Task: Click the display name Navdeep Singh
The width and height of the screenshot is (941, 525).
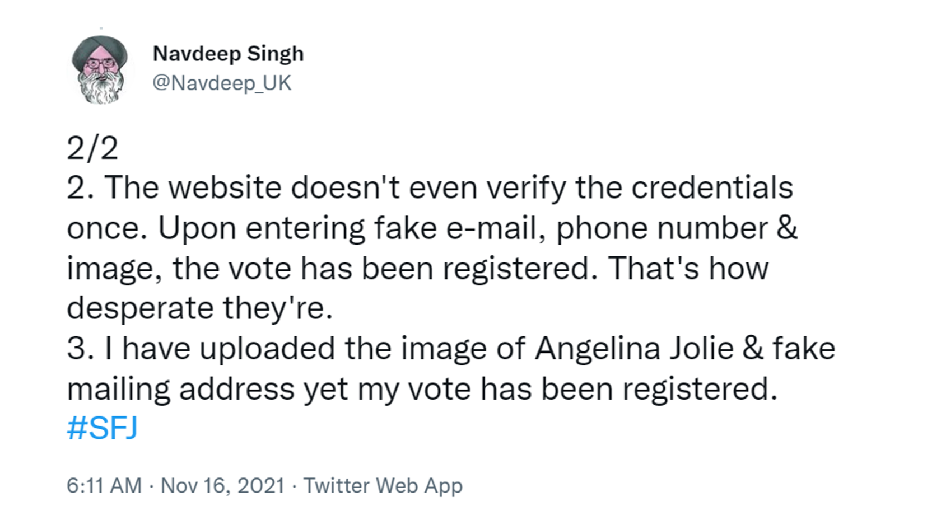Action: [x=228, y=54]
